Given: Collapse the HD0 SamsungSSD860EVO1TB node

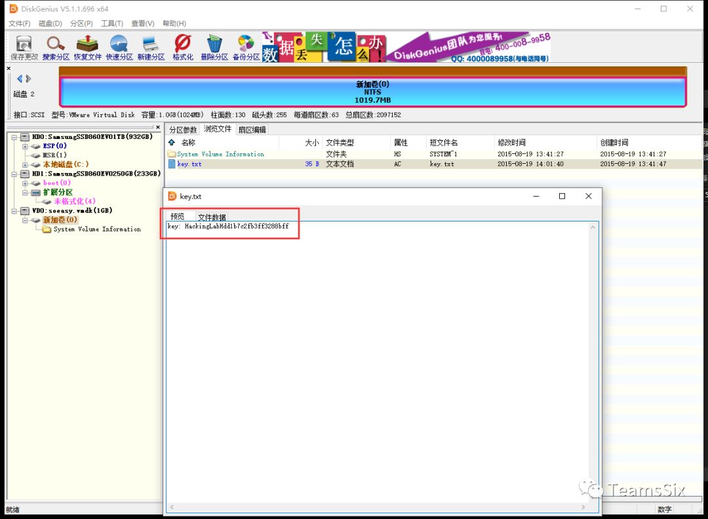Looking at the screenshot, I should point(14,137).
